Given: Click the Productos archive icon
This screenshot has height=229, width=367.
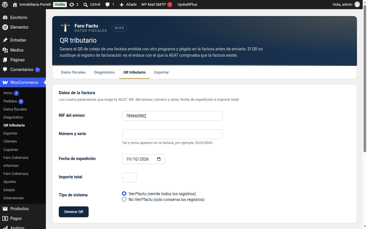Looking at the screenshot, I should pyautogui.click(x=5, y=209).
